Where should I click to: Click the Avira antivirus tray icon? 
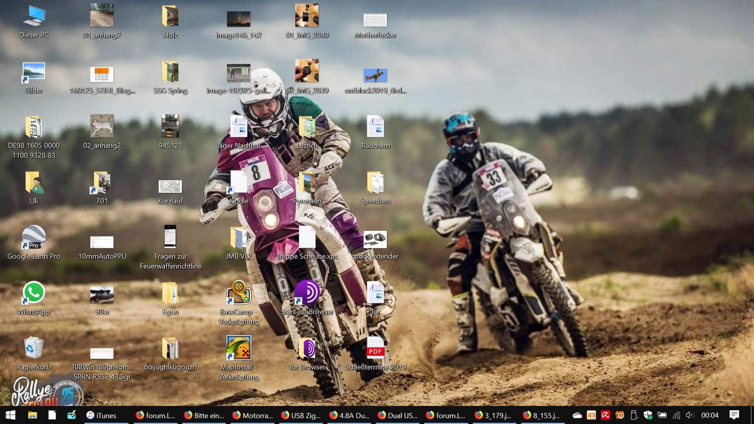pos(606,415)
